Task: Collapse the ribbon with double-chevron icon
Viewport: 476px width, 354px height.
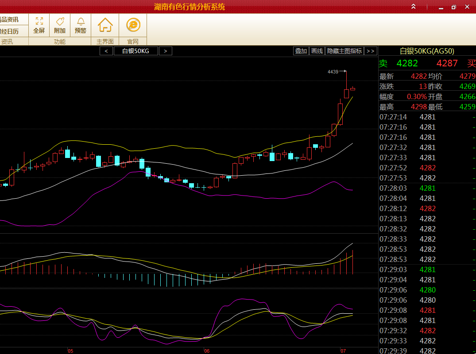Action: [413, 7]
